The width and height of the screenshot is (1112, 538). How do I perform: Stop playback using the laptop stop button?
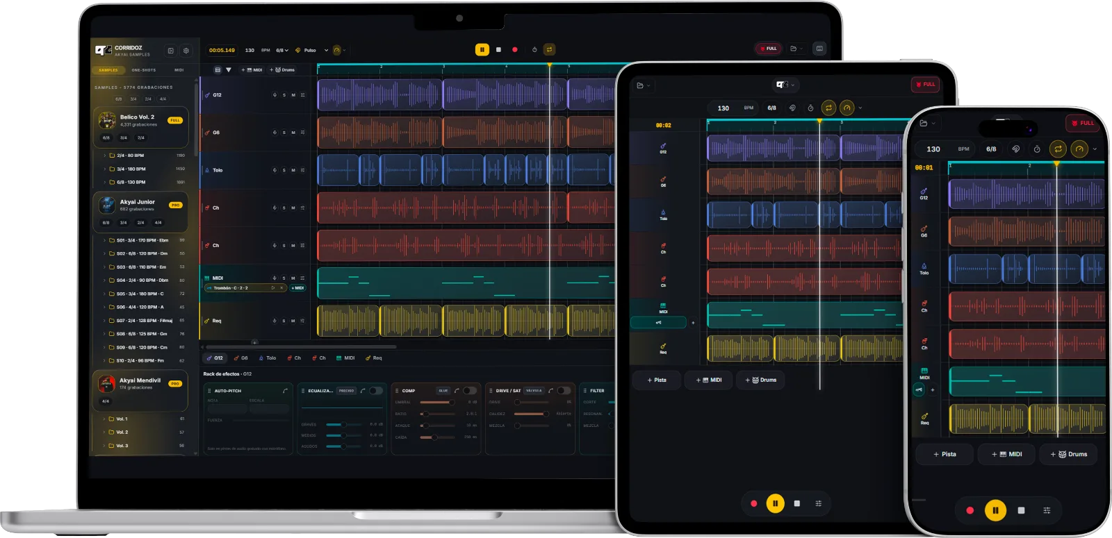(498, 50)
